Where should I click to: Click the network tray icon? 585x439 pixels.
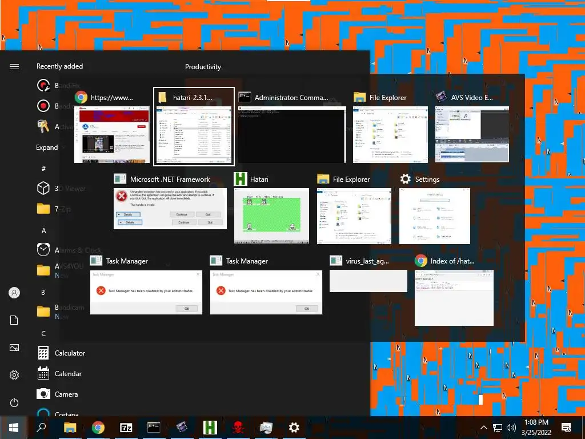coord(498,428)
